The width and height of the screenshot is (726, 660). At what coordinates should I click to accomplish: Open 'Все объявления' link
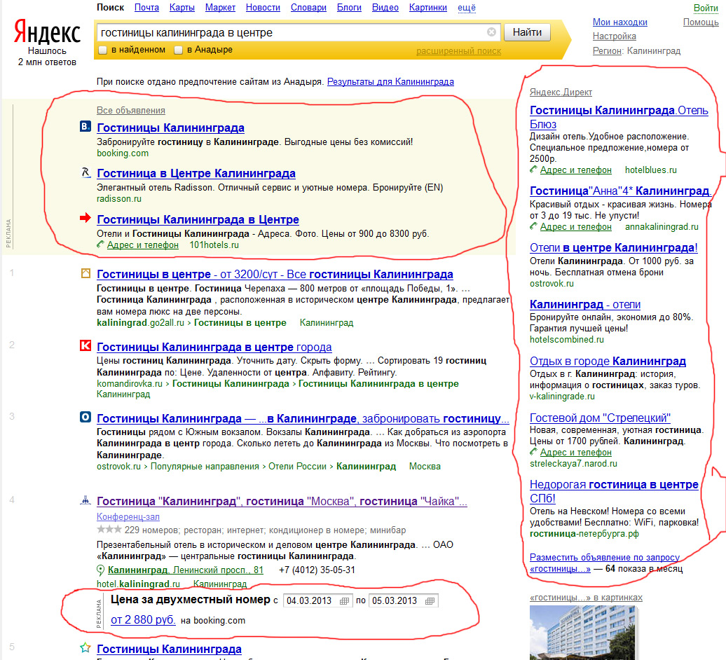pos(130,110)
